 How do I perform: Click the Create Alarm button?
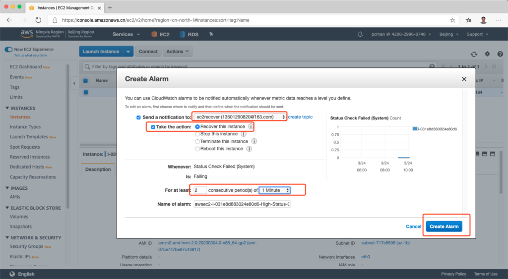[444, 226]
